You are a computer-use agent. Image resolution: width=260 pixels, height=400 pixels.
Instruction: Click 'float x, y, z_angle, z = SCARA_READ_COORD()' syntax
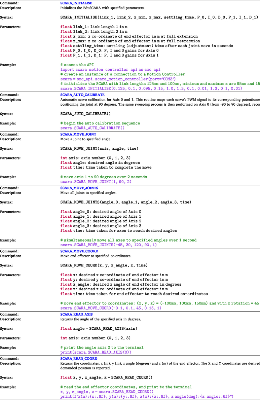[106, 377]
